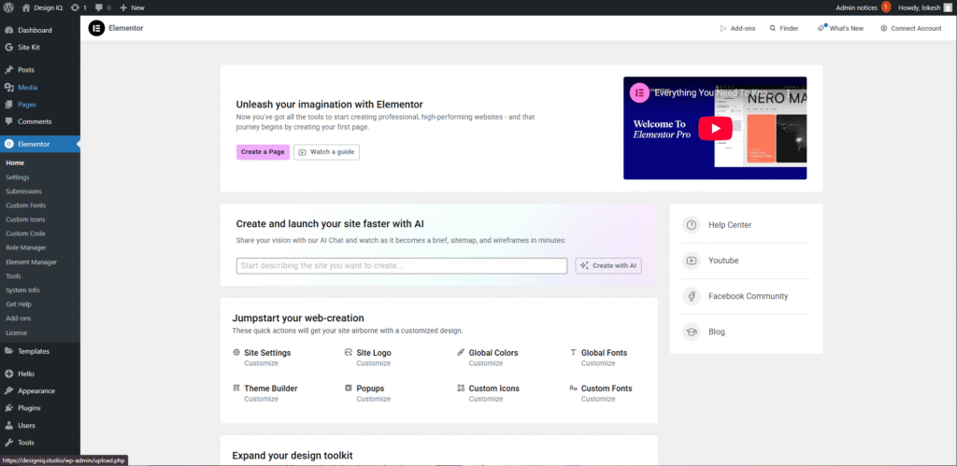The image size is (957, 466).
Task: Open Blog resource link
Action: [717, 332]
